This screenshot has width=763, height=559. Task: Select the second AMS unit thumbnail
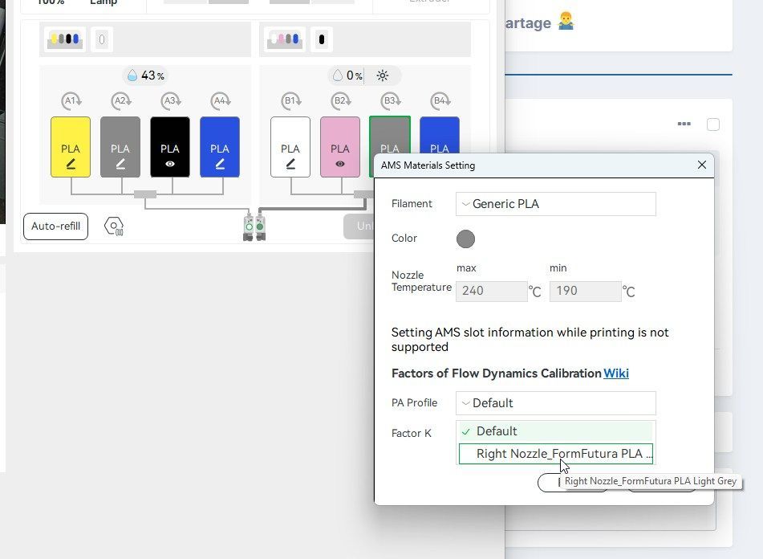[285, 39]
